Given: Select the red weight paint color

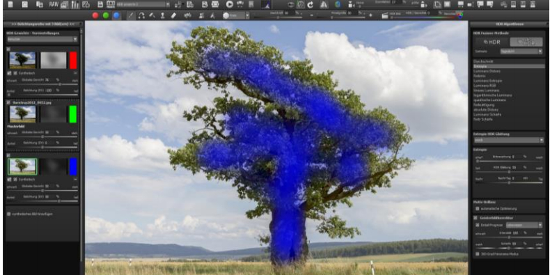Looking at the screenshot, I should coord(95,15).
